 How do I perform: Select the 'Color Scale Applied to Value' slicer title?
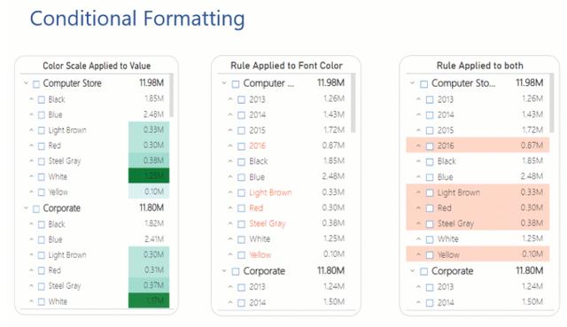point(97,66)
